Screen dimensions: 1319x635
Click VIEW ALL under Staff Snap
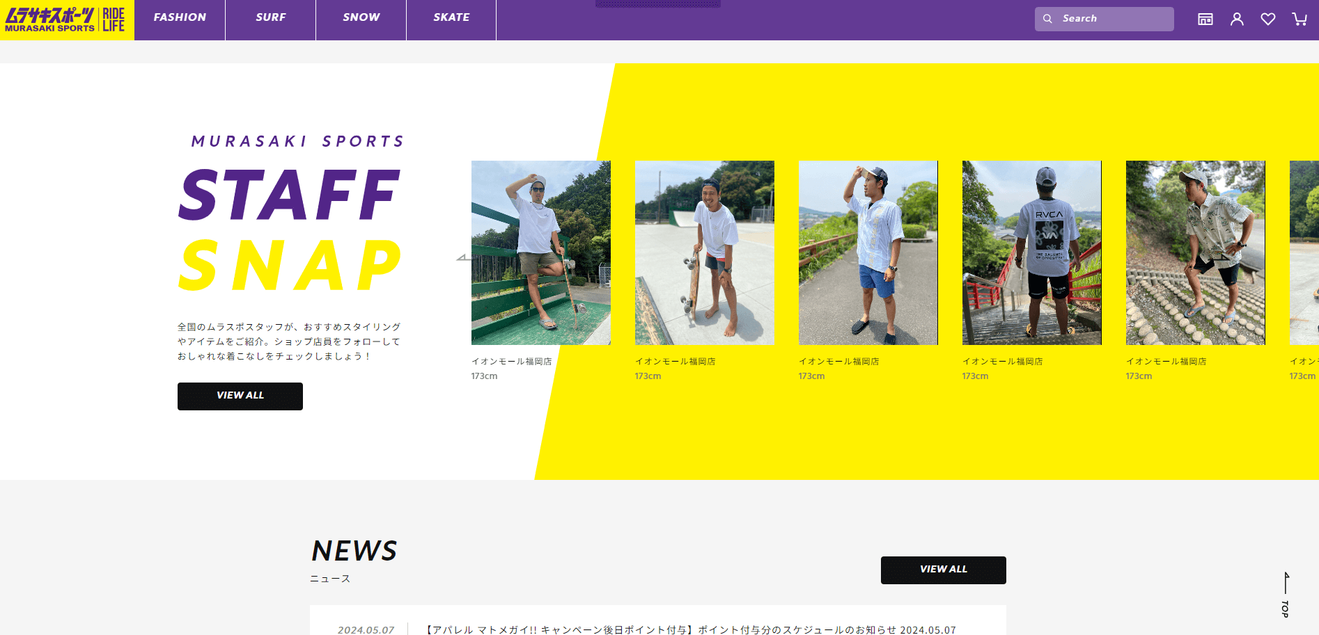[x=240, y=396]
